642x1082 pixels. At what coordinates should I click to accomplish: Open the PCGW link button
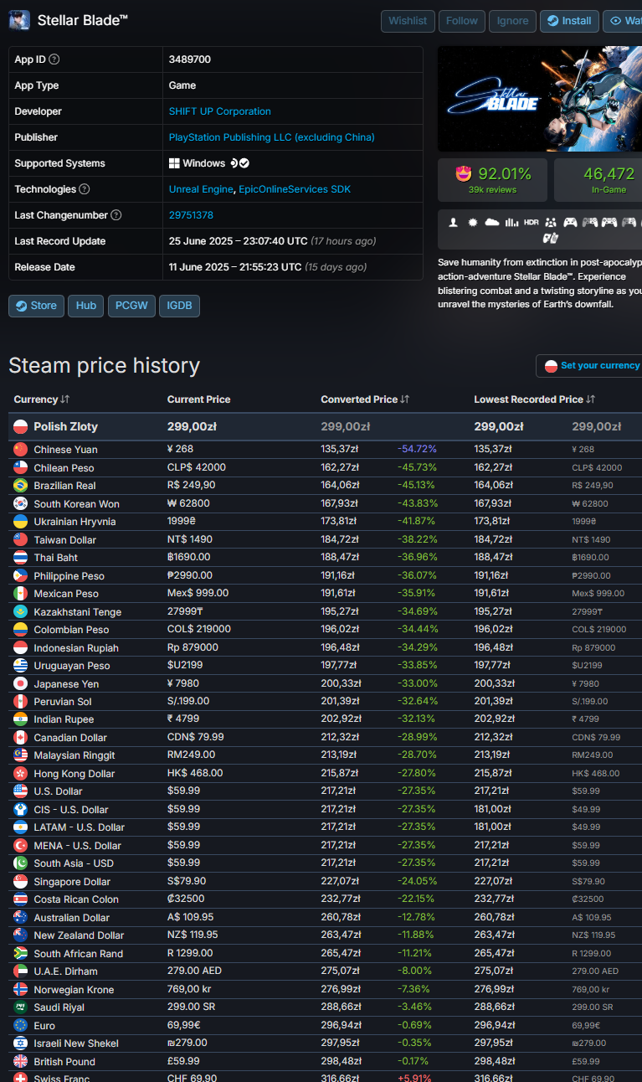pos(131,306)
